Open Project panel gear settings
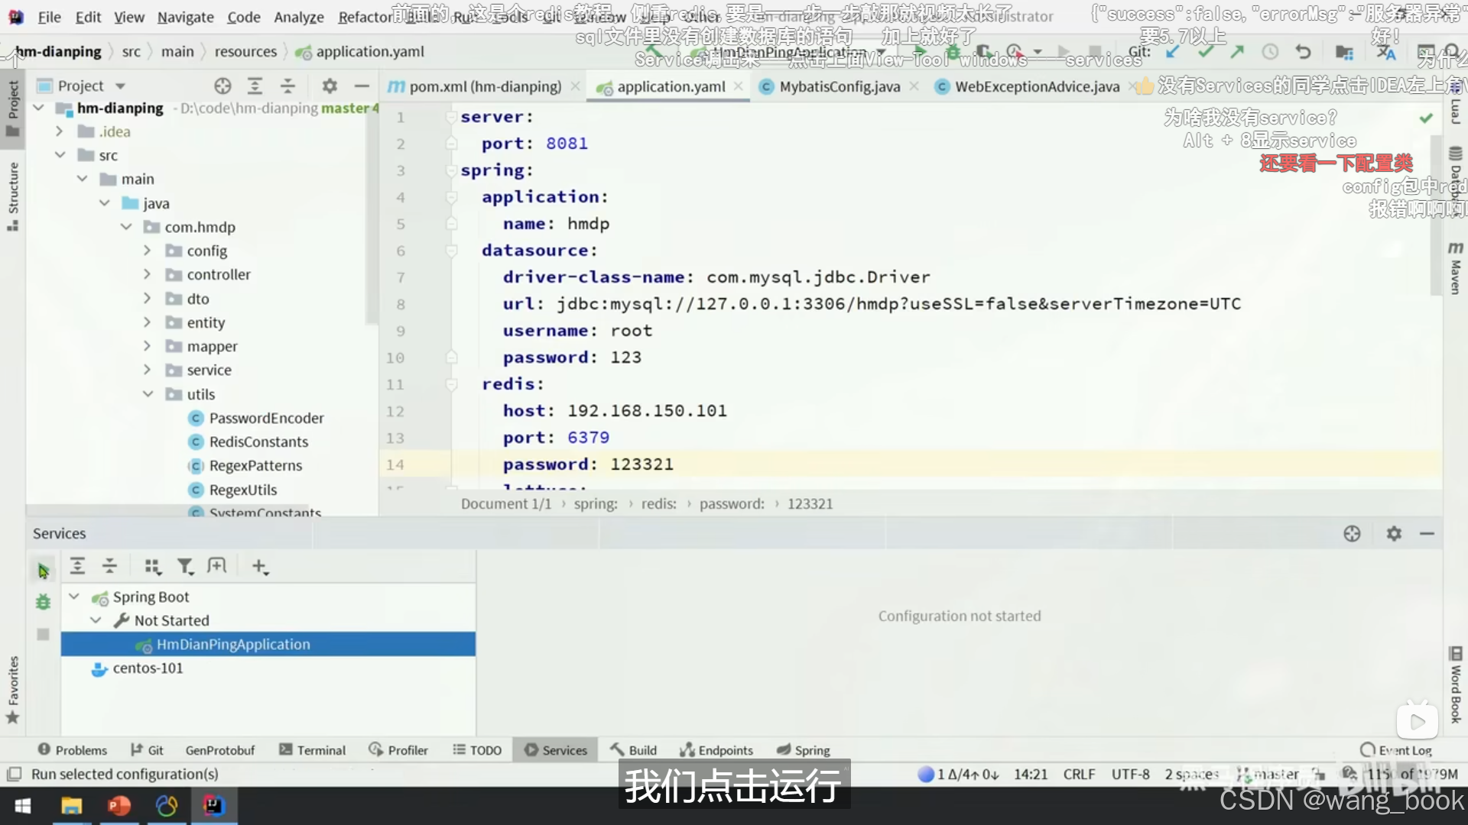The height and width of the screenshot is (825, 1468). click(x=330, y=86)
